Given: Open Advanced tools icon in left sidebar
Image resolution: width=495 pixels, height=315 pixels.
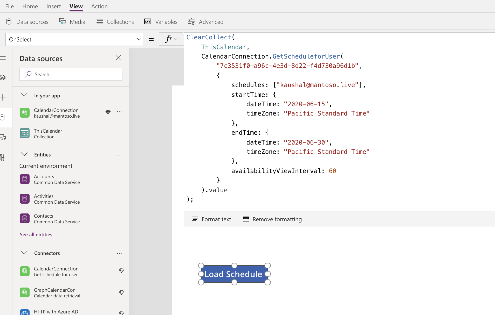Looking at the screenshot, I should tap(2, 157).
